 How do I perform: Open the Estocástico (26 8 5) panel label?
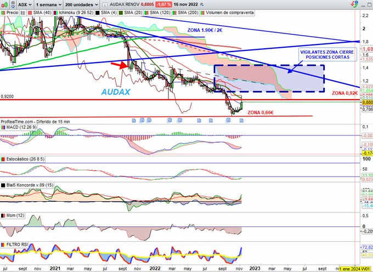(x=25, y=159)
